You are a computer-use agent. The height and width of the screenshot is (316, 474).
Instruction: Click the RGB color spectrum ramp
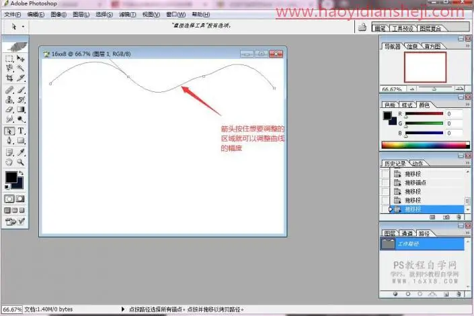point(425,145)
